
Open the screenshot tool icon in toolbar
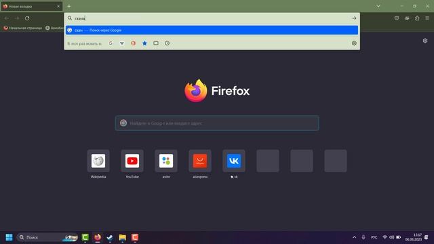tap(407, 18)
